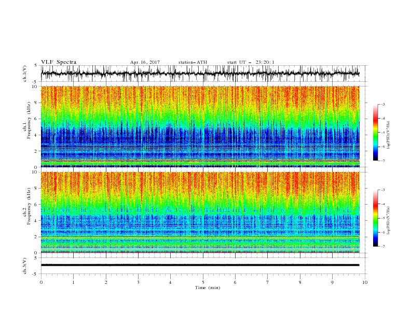Click the time axis tick label "3"
This screenshot has height=317, width=411.
pyautogui.click(x=138, y=282)
